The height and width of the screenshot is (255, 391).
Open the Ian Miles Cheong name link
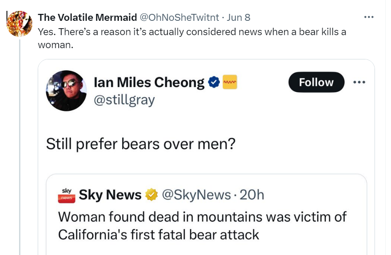pyautogui.click(x=149, y=82)
